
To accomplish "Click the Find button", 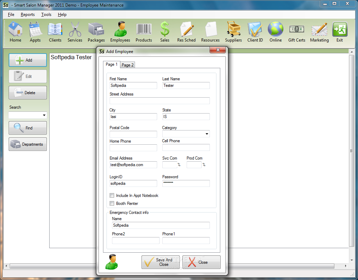I will 28,128.
